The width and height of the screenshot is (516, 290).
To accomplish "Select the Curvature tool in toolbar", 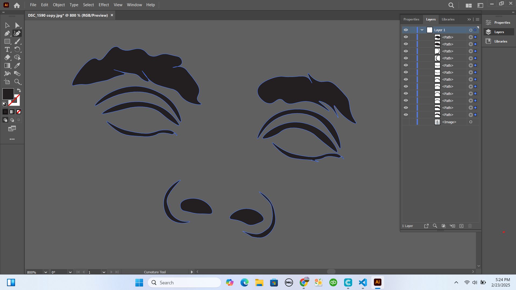I will coord(17,33).
